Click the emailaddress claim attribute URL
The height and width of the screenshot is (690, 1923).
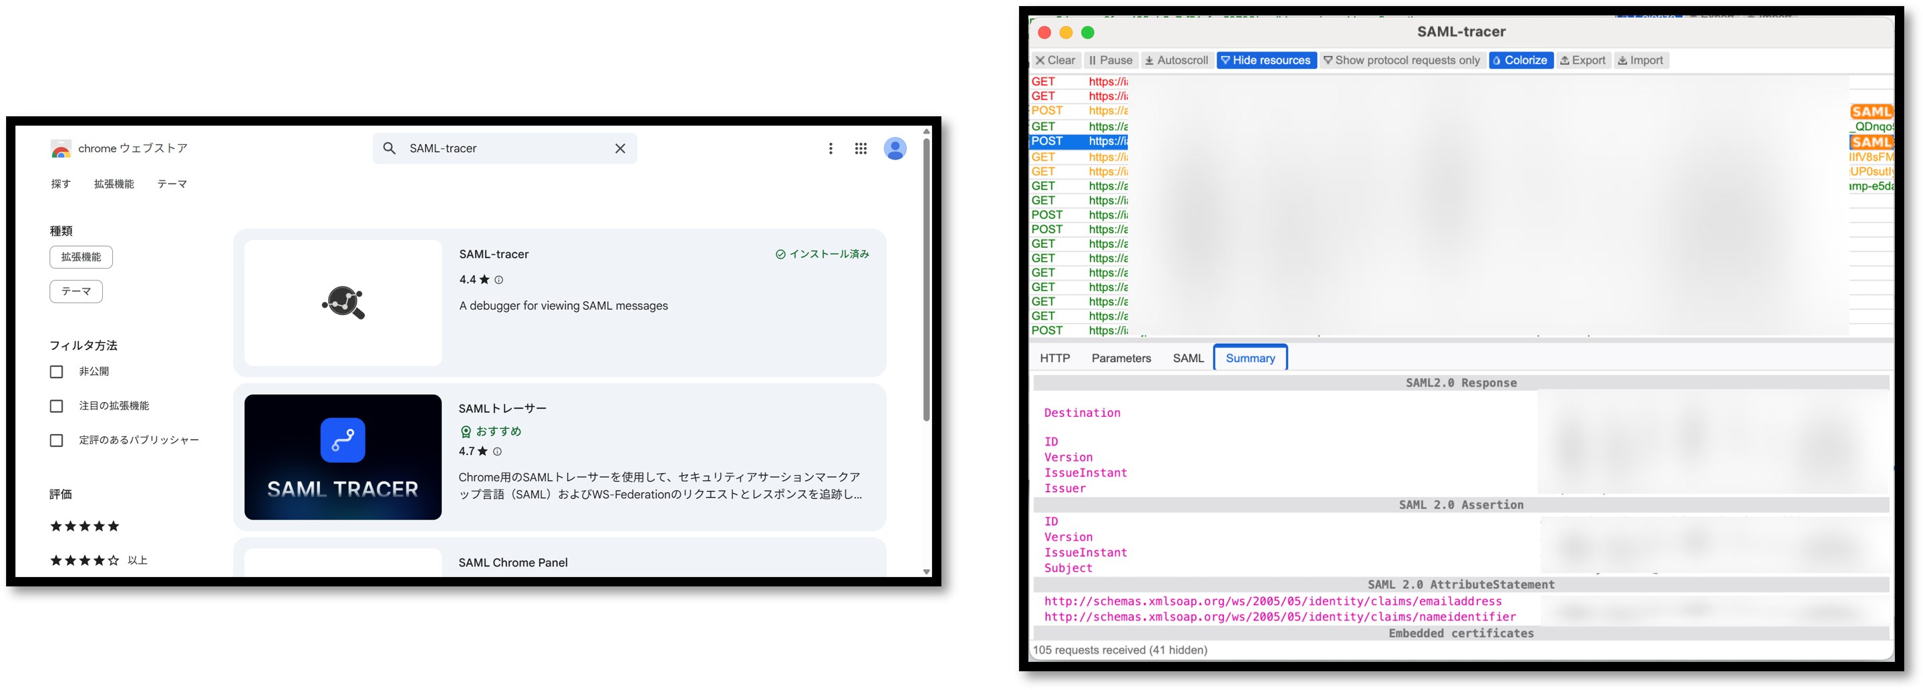(1273, 601)
